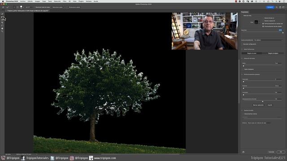Choose Según el color refine mode
Screen dimensions: 287x161
click(252, 53)
